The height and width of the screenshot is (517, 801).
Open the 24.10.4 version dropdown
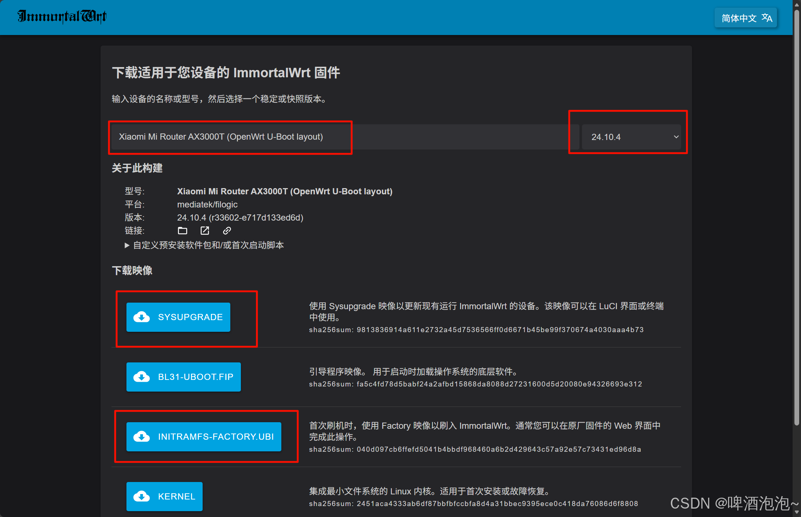point(632,137)
